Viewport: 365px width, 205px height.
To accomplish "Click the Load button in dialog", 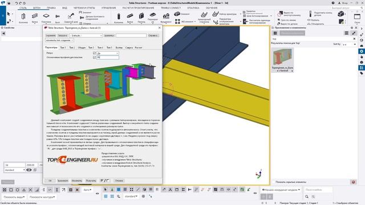I will pos(62,35).
